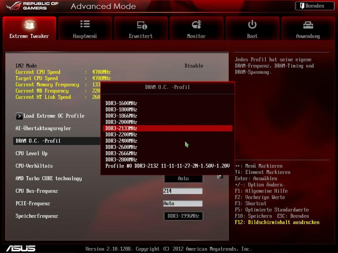Image resolution: width=338 pixels, height=253 pixels.
Task: Open the Boot tab
Action: [x=252, y=28]
